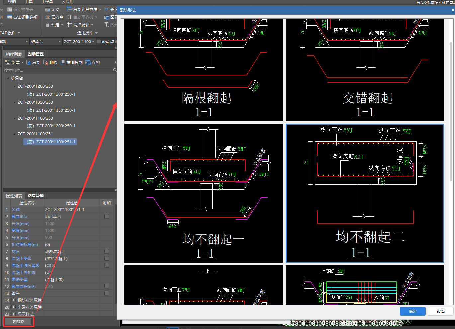455x329 pixels.
Task: Click the 层间复制 floor copy icon
Action: tap(63, 62)
